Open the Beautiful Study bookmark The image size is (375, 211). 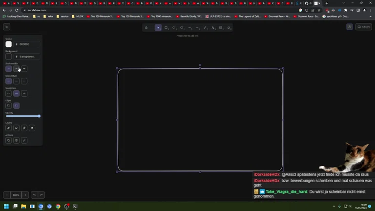(x=189, y=17)
